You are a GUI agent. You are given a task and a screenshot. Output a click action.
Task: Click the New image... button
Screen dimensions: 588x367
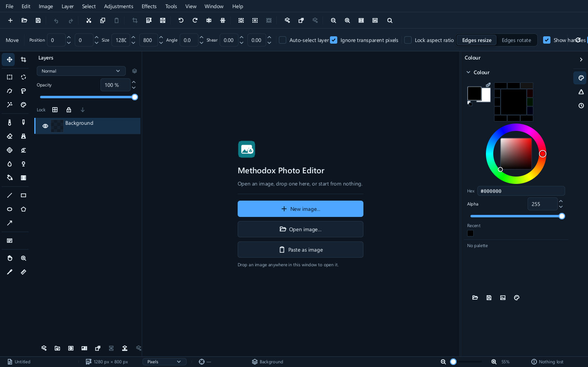point(301,209)
